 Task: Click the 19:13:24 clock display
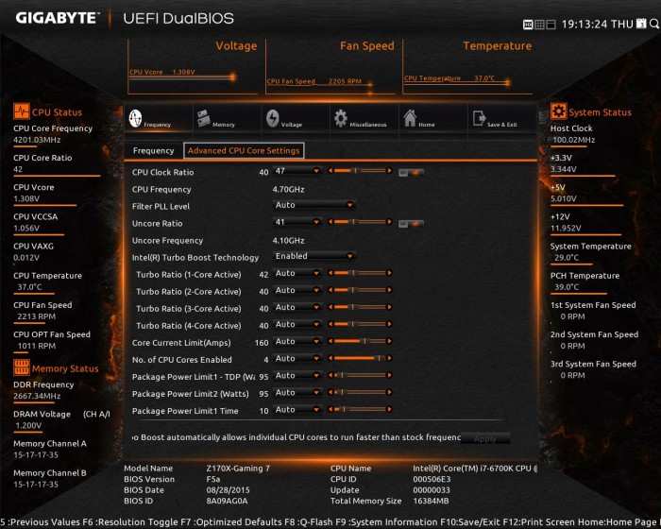(x=585, y=24)
